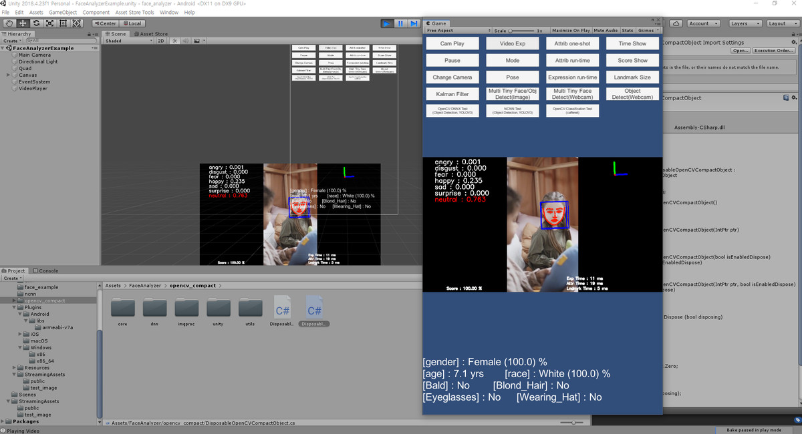Toggle the Stats overlay
The height and width of the screenshot is (434, 802).
pos(628,31)
